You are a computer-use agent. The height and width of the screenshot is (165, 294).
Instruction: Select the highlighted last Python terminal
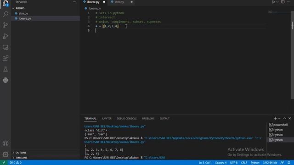coord(280,140)
